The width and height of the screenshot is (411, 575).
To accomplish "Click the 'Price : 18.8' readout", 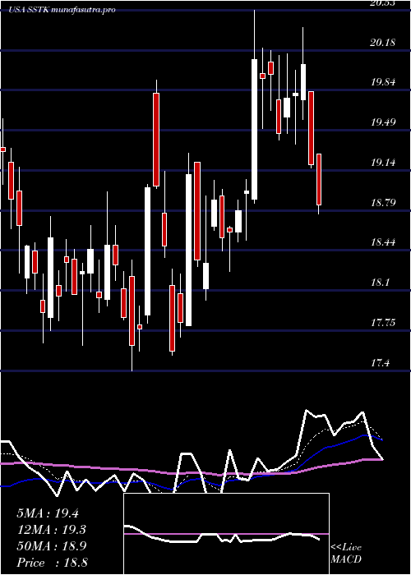I will [51, 563].
